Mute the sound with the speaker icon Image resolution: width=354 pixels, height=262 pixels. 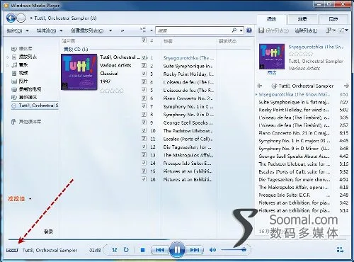[x=212, y=250]
